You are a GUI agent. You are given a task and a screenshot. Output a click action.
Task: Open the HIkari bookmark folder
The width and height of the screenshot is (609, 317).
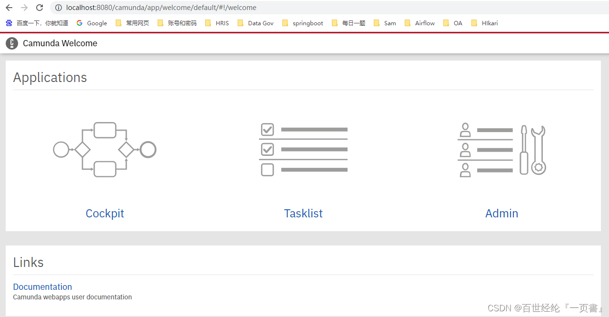(x=484, y=23)
